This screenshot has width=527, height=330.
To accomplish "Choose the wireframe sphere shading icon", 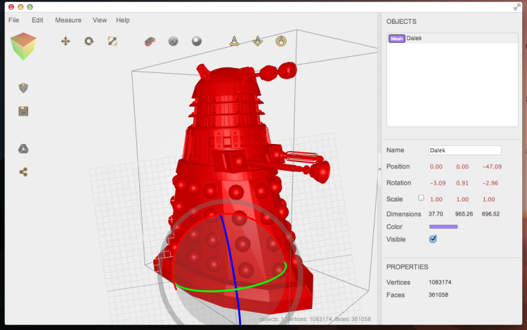I will pyautogui.click(x=173, y=41).
